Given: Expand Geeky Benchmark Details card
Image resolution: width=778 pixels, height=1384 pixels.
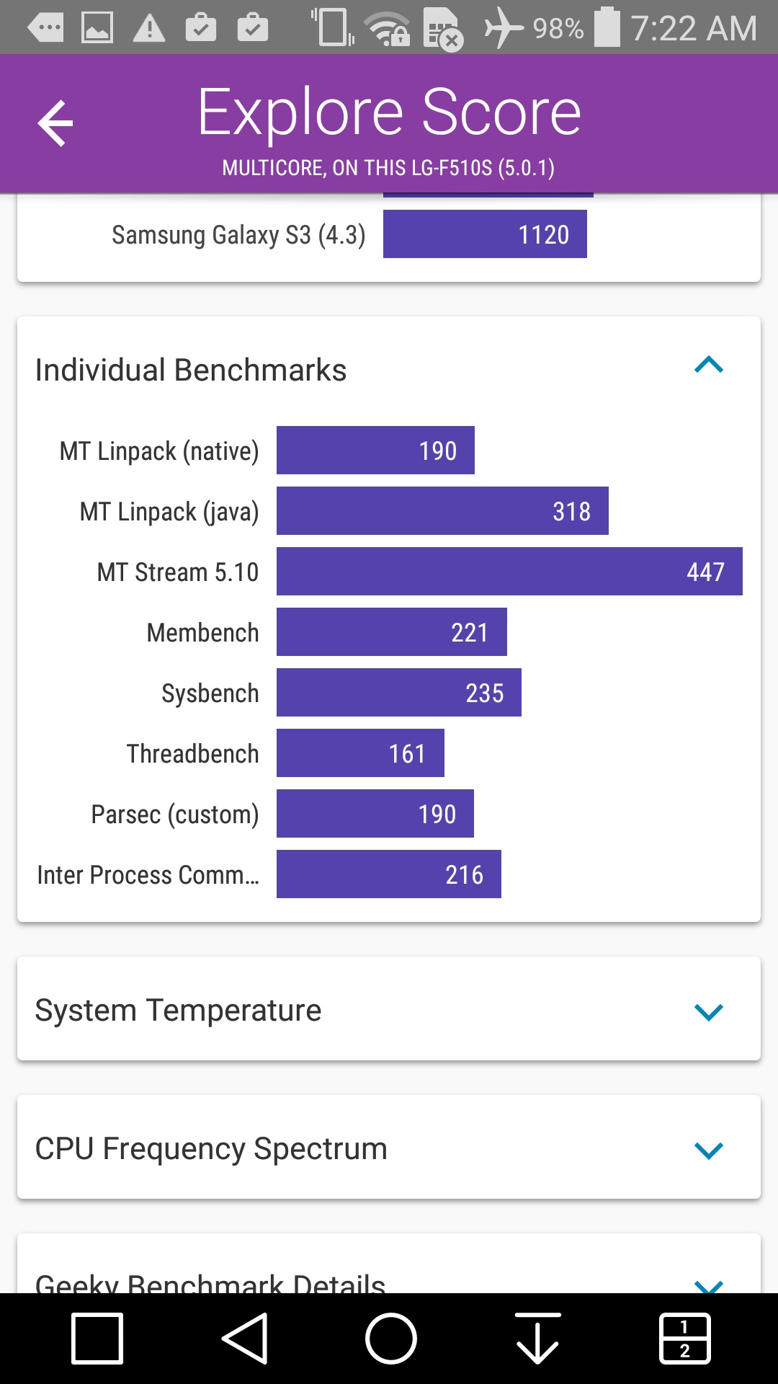Looking at the screenshot, I should click(x=708, y=1283).
